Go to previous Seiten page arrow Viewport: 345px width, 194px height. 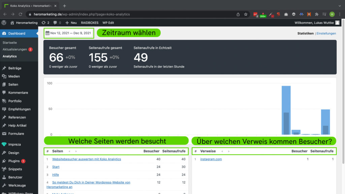click(x=69, y=151)
